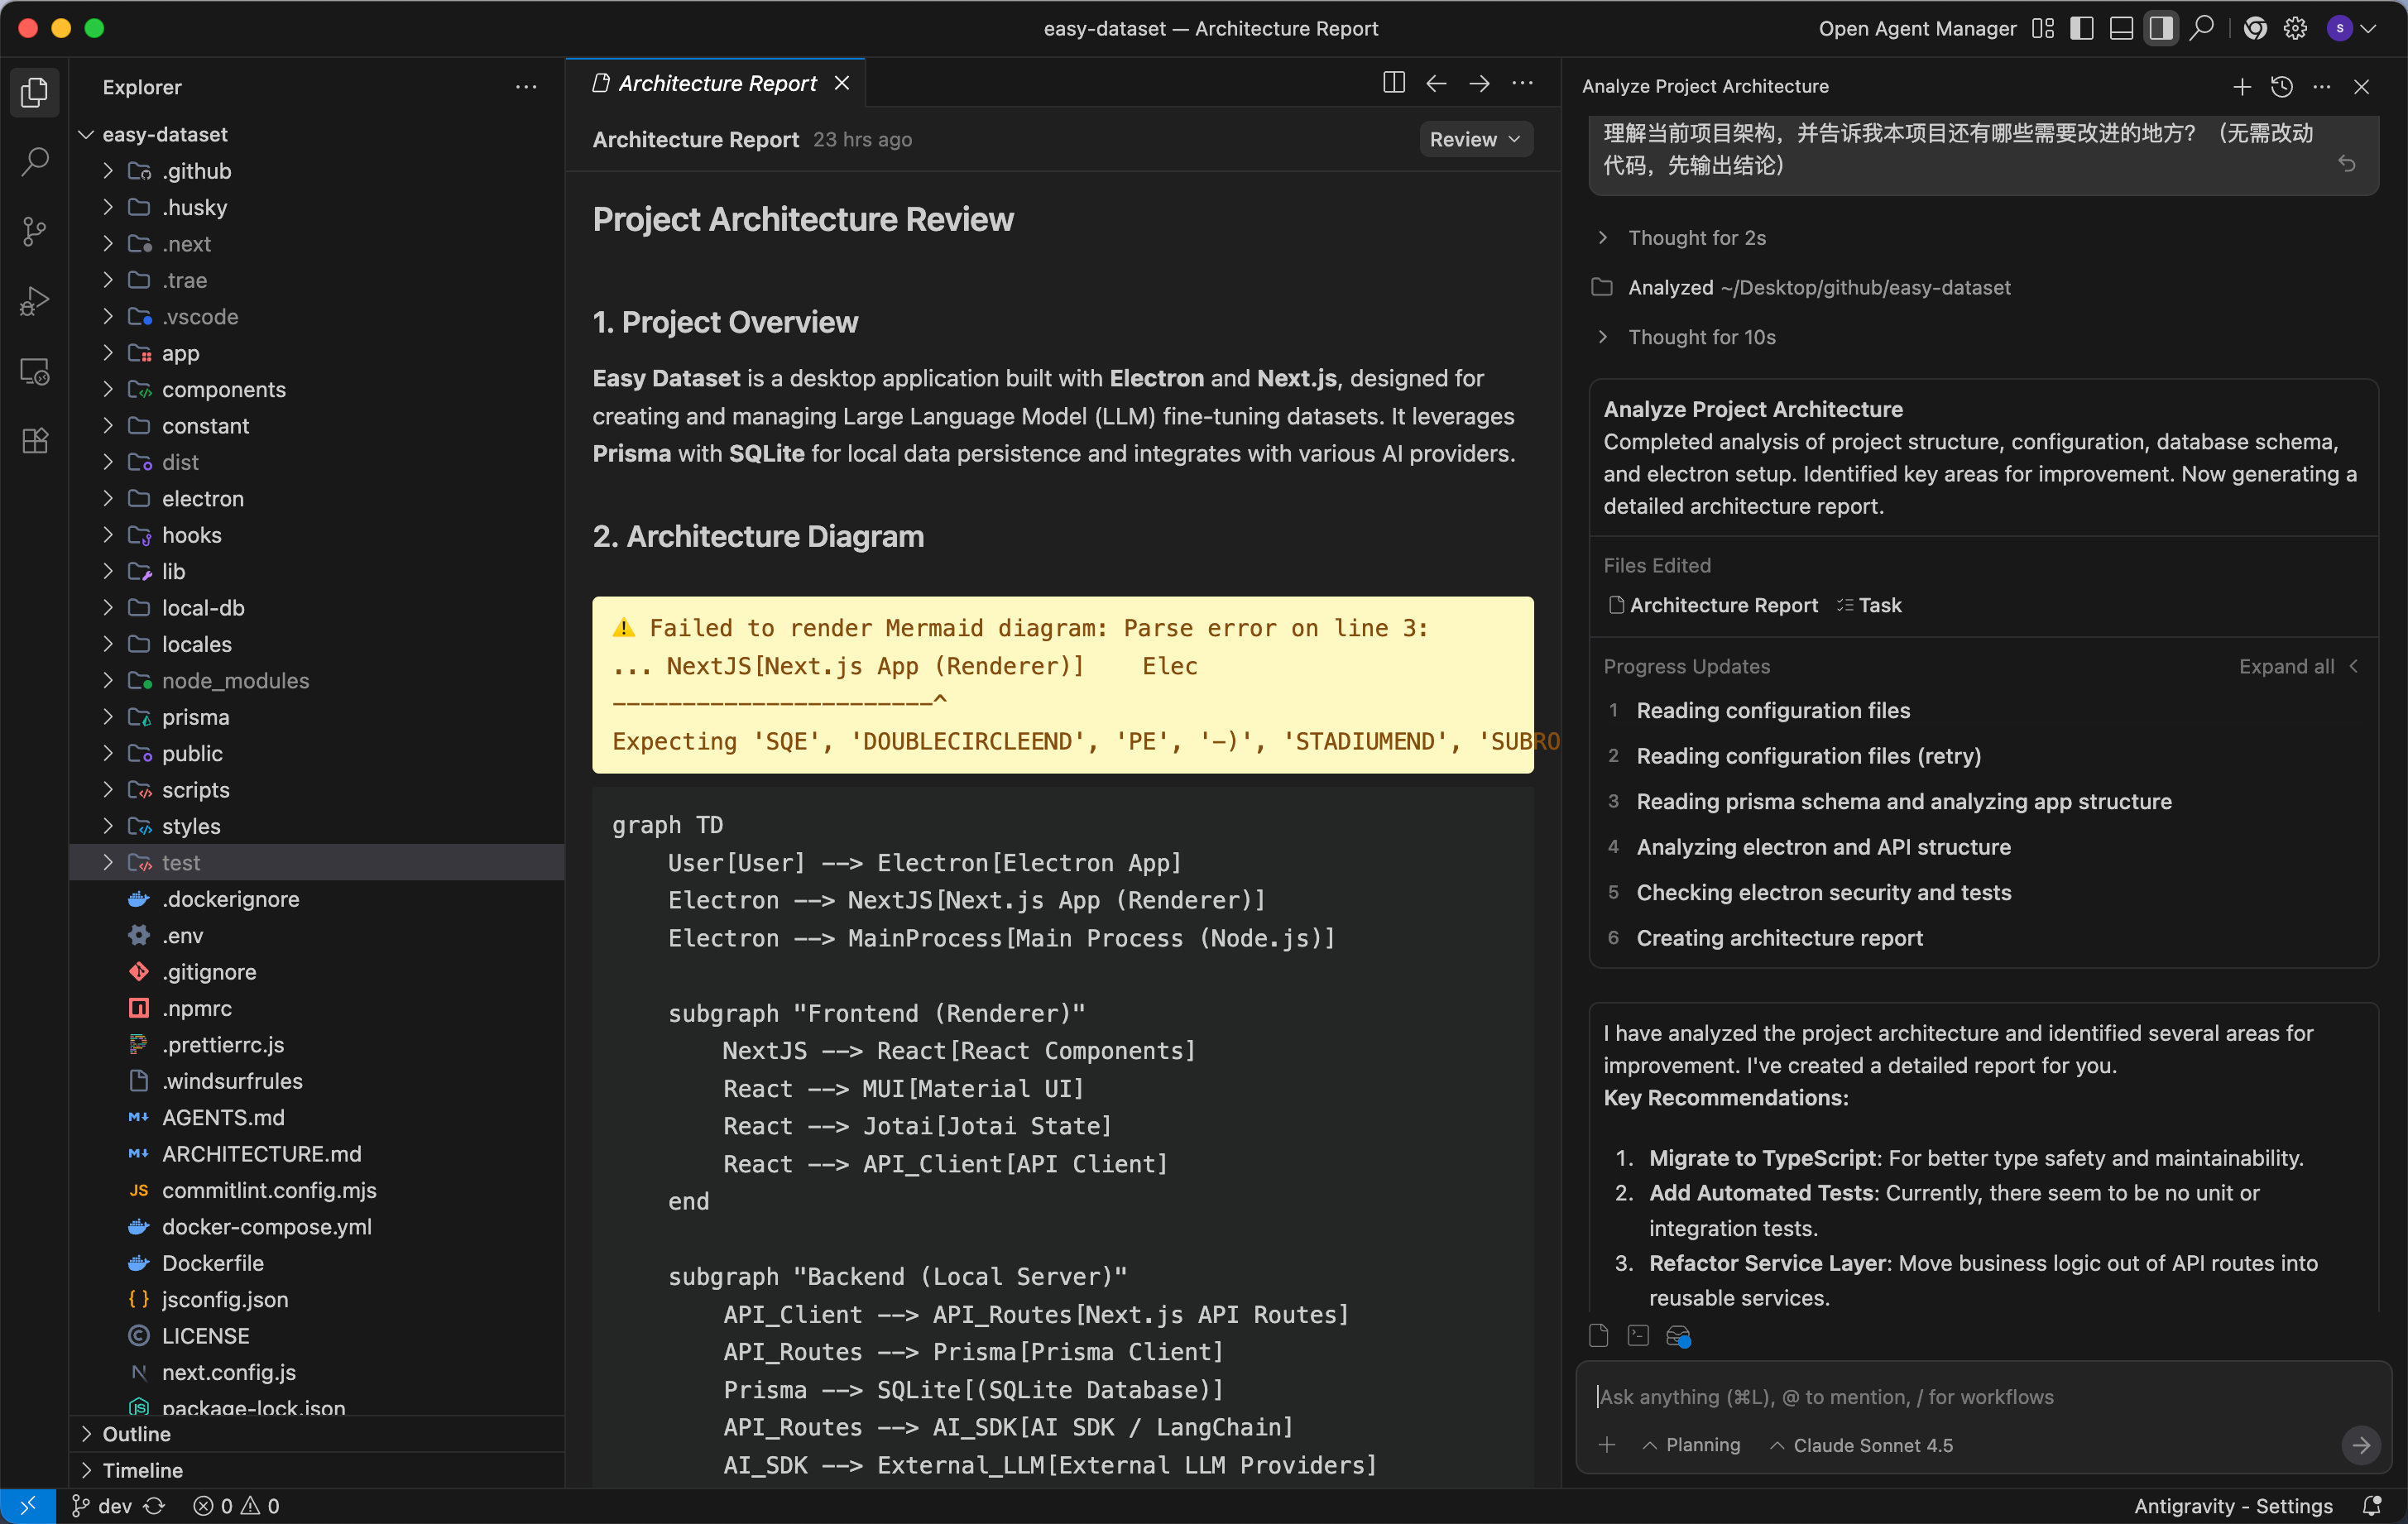
Task: Open the Search view in activity bar
Action: coord(35,161)
